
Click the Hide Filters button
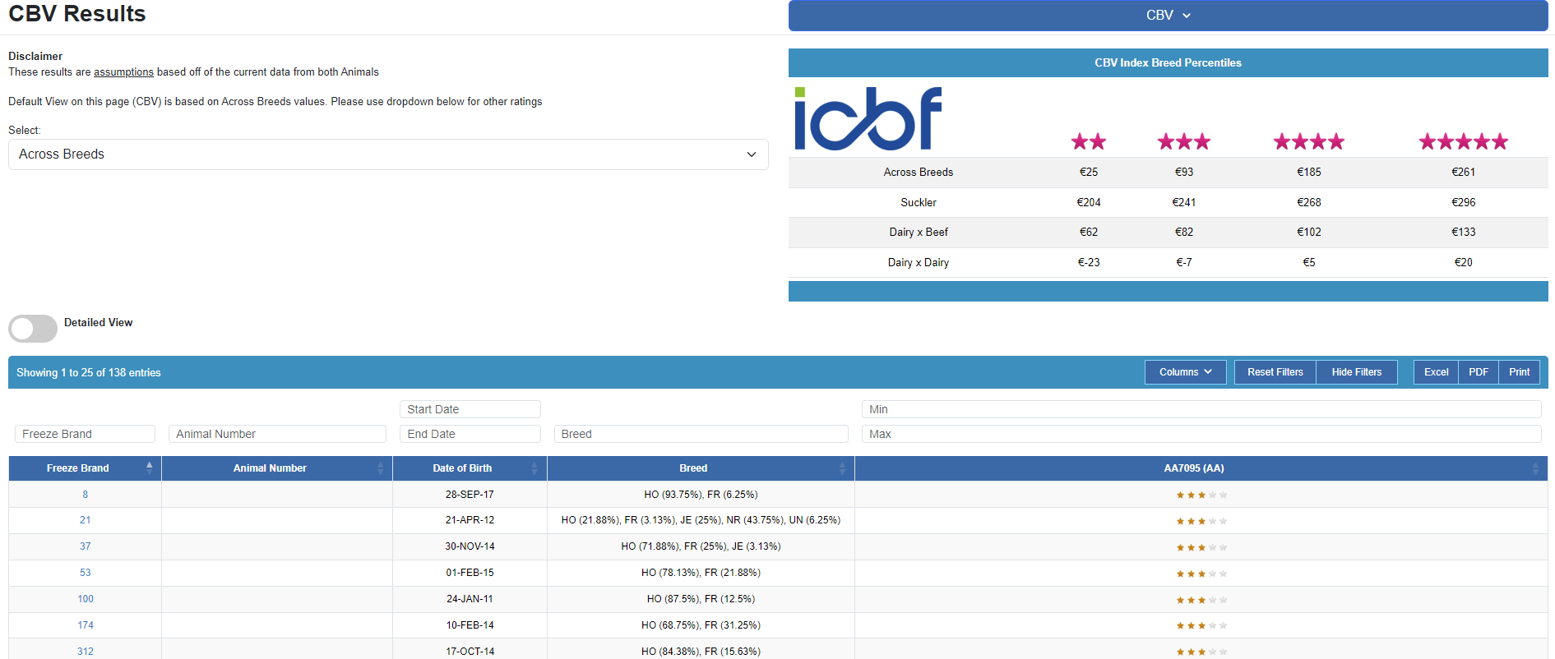tap(1356, 372)
